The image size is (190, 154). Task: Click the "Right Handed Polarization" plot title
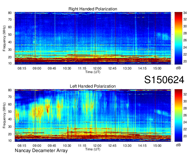93,9
